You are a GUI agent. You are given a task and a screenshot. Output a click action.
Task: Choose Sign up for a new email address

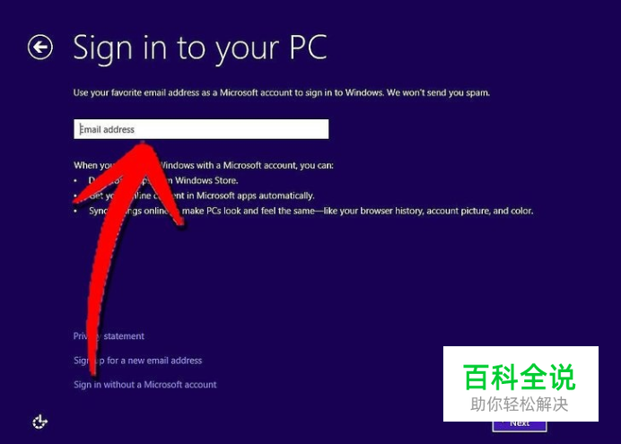click(x=138, y=361)
